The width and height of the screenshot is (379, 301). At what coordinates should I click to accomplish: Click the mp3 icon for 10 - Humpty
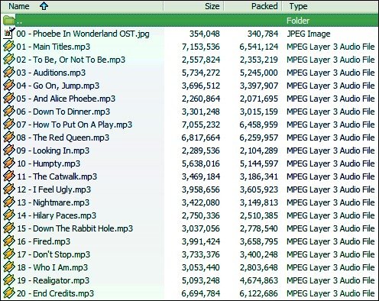click(8, 163)
